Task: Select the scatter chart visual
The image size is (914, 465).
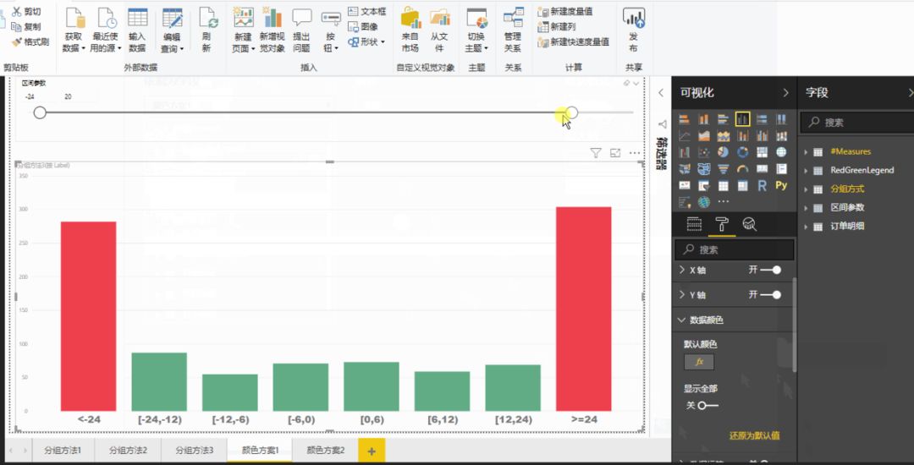Action: tap(704, 152)
